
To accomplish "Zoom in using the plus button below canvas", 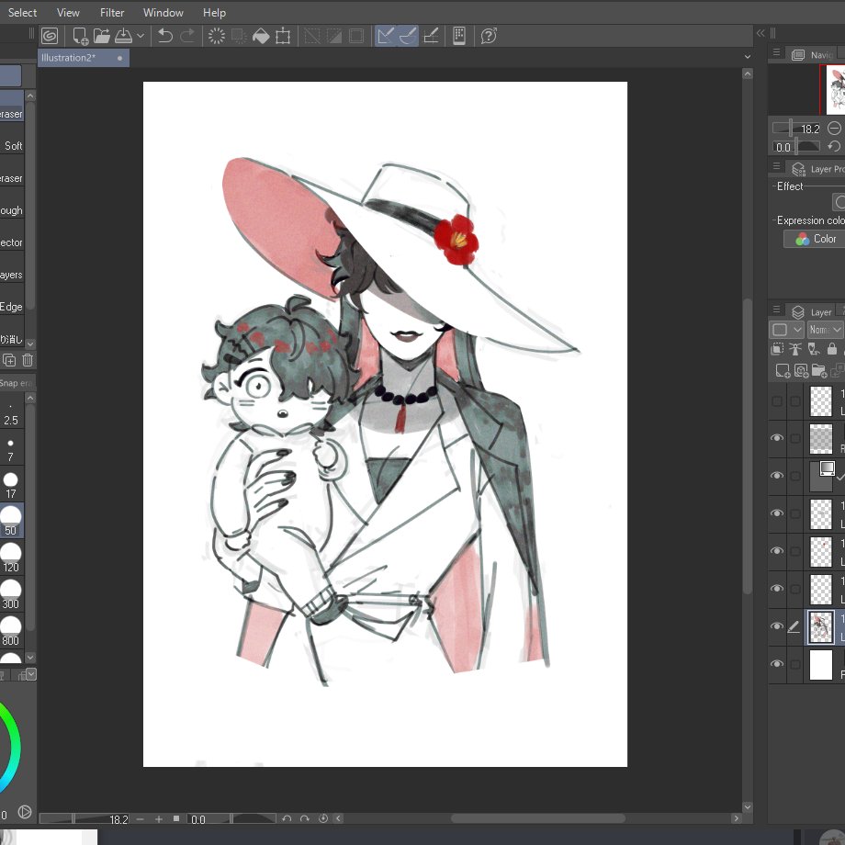I will 158,819.
